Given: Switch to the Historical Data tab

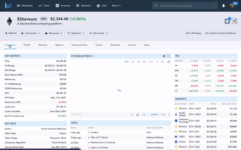Looking at the screenshot, I should point(79,45).
